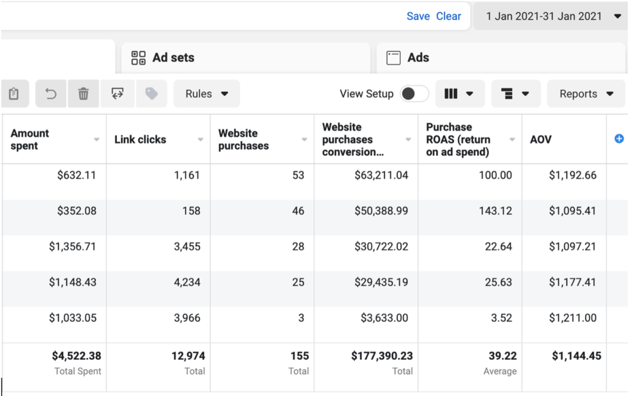Click the export/share icon in toolbar
Image resolution: width=632 pixels, height=396 pixels.
pyautogui.click(x=118, y=94)
